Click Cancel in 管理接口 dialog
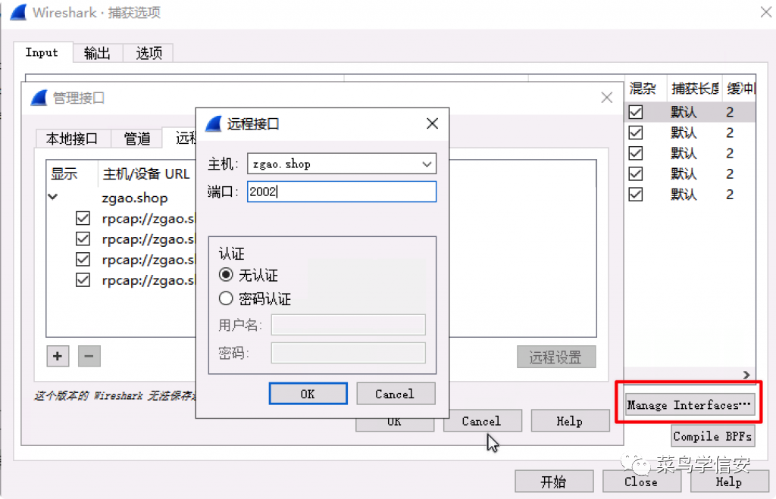This screenshot has height=499, width=776. (x=481, y=421)
